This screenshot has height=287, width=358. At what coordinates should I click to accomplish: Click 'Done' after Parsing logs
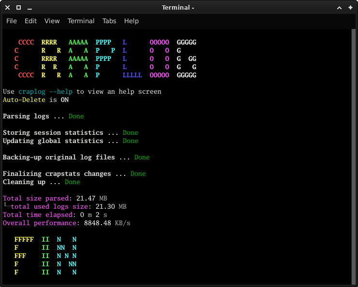[x=76, y=116]
